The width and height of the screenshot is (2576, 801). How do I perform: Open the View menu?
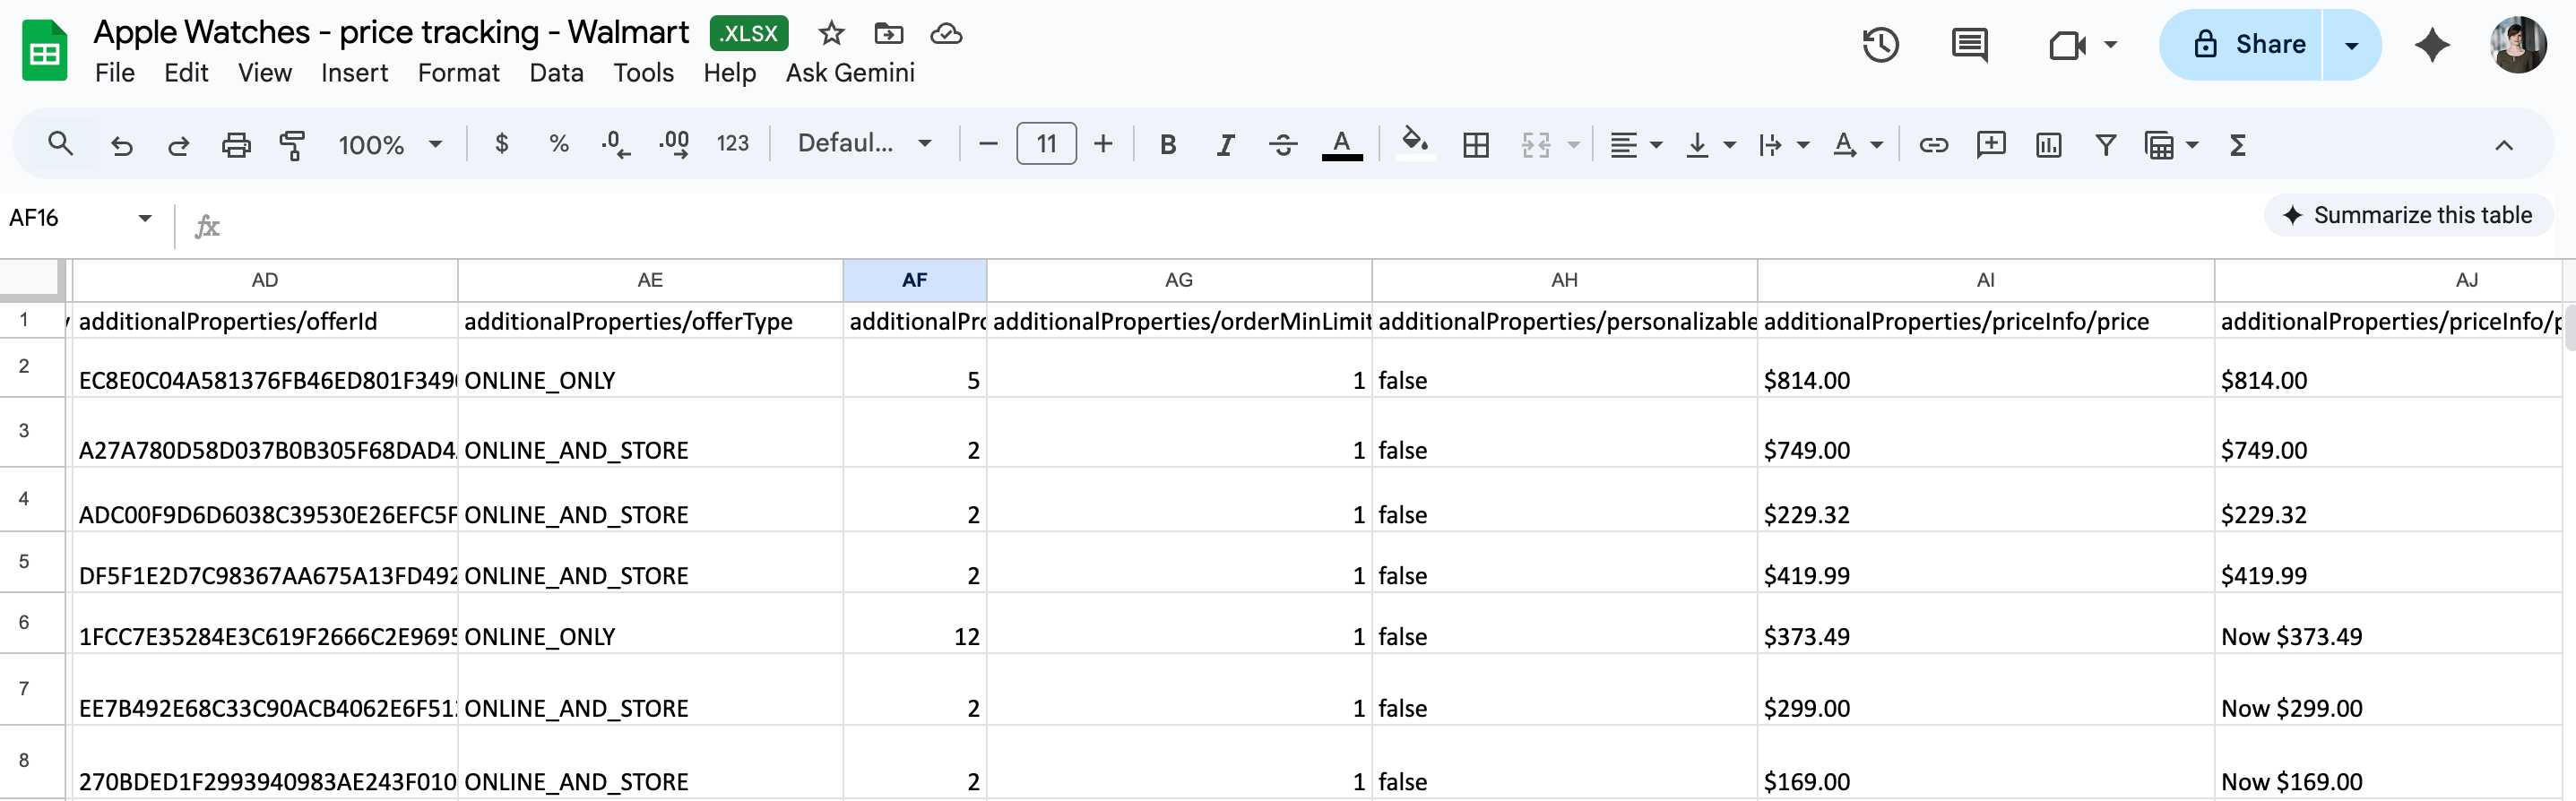point(265,73)
